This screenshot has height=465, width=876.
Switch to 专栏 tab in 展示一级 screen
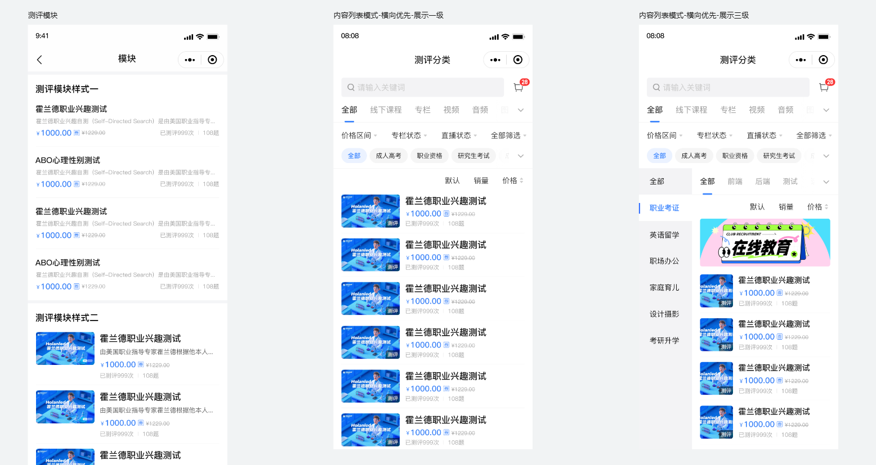423,110
